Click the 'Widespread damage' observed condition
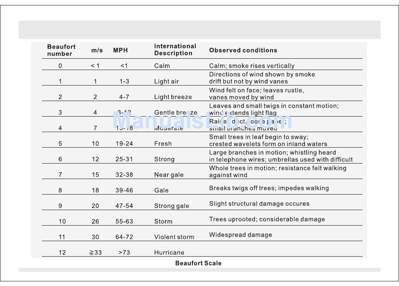The height and width of the screenshot is (286, 399). point(241,235)
